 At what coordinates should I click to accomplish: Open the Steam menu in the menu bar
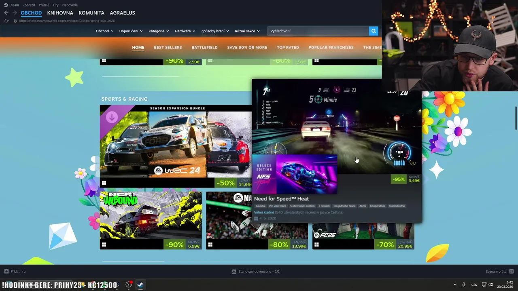14,5
